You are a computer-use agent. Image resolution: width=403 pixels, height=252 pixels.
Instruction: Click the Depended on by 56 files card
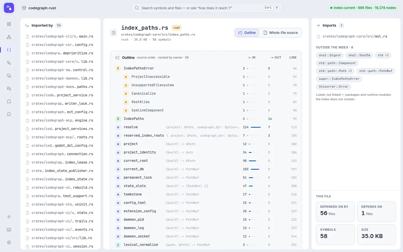click(335, 212)
